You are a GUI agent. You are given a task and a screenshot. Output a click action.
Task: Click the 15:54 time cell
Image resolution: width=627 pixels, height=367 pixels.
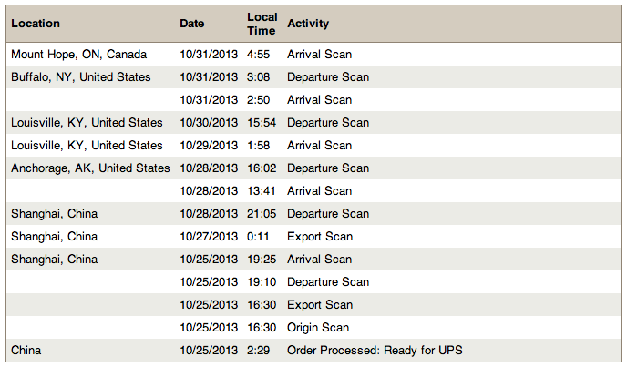tap(262, 123)
